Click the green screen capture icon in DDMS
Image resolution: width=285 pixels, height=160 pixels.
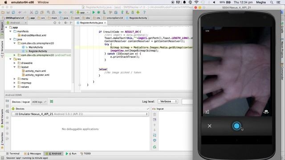point(52,102)
